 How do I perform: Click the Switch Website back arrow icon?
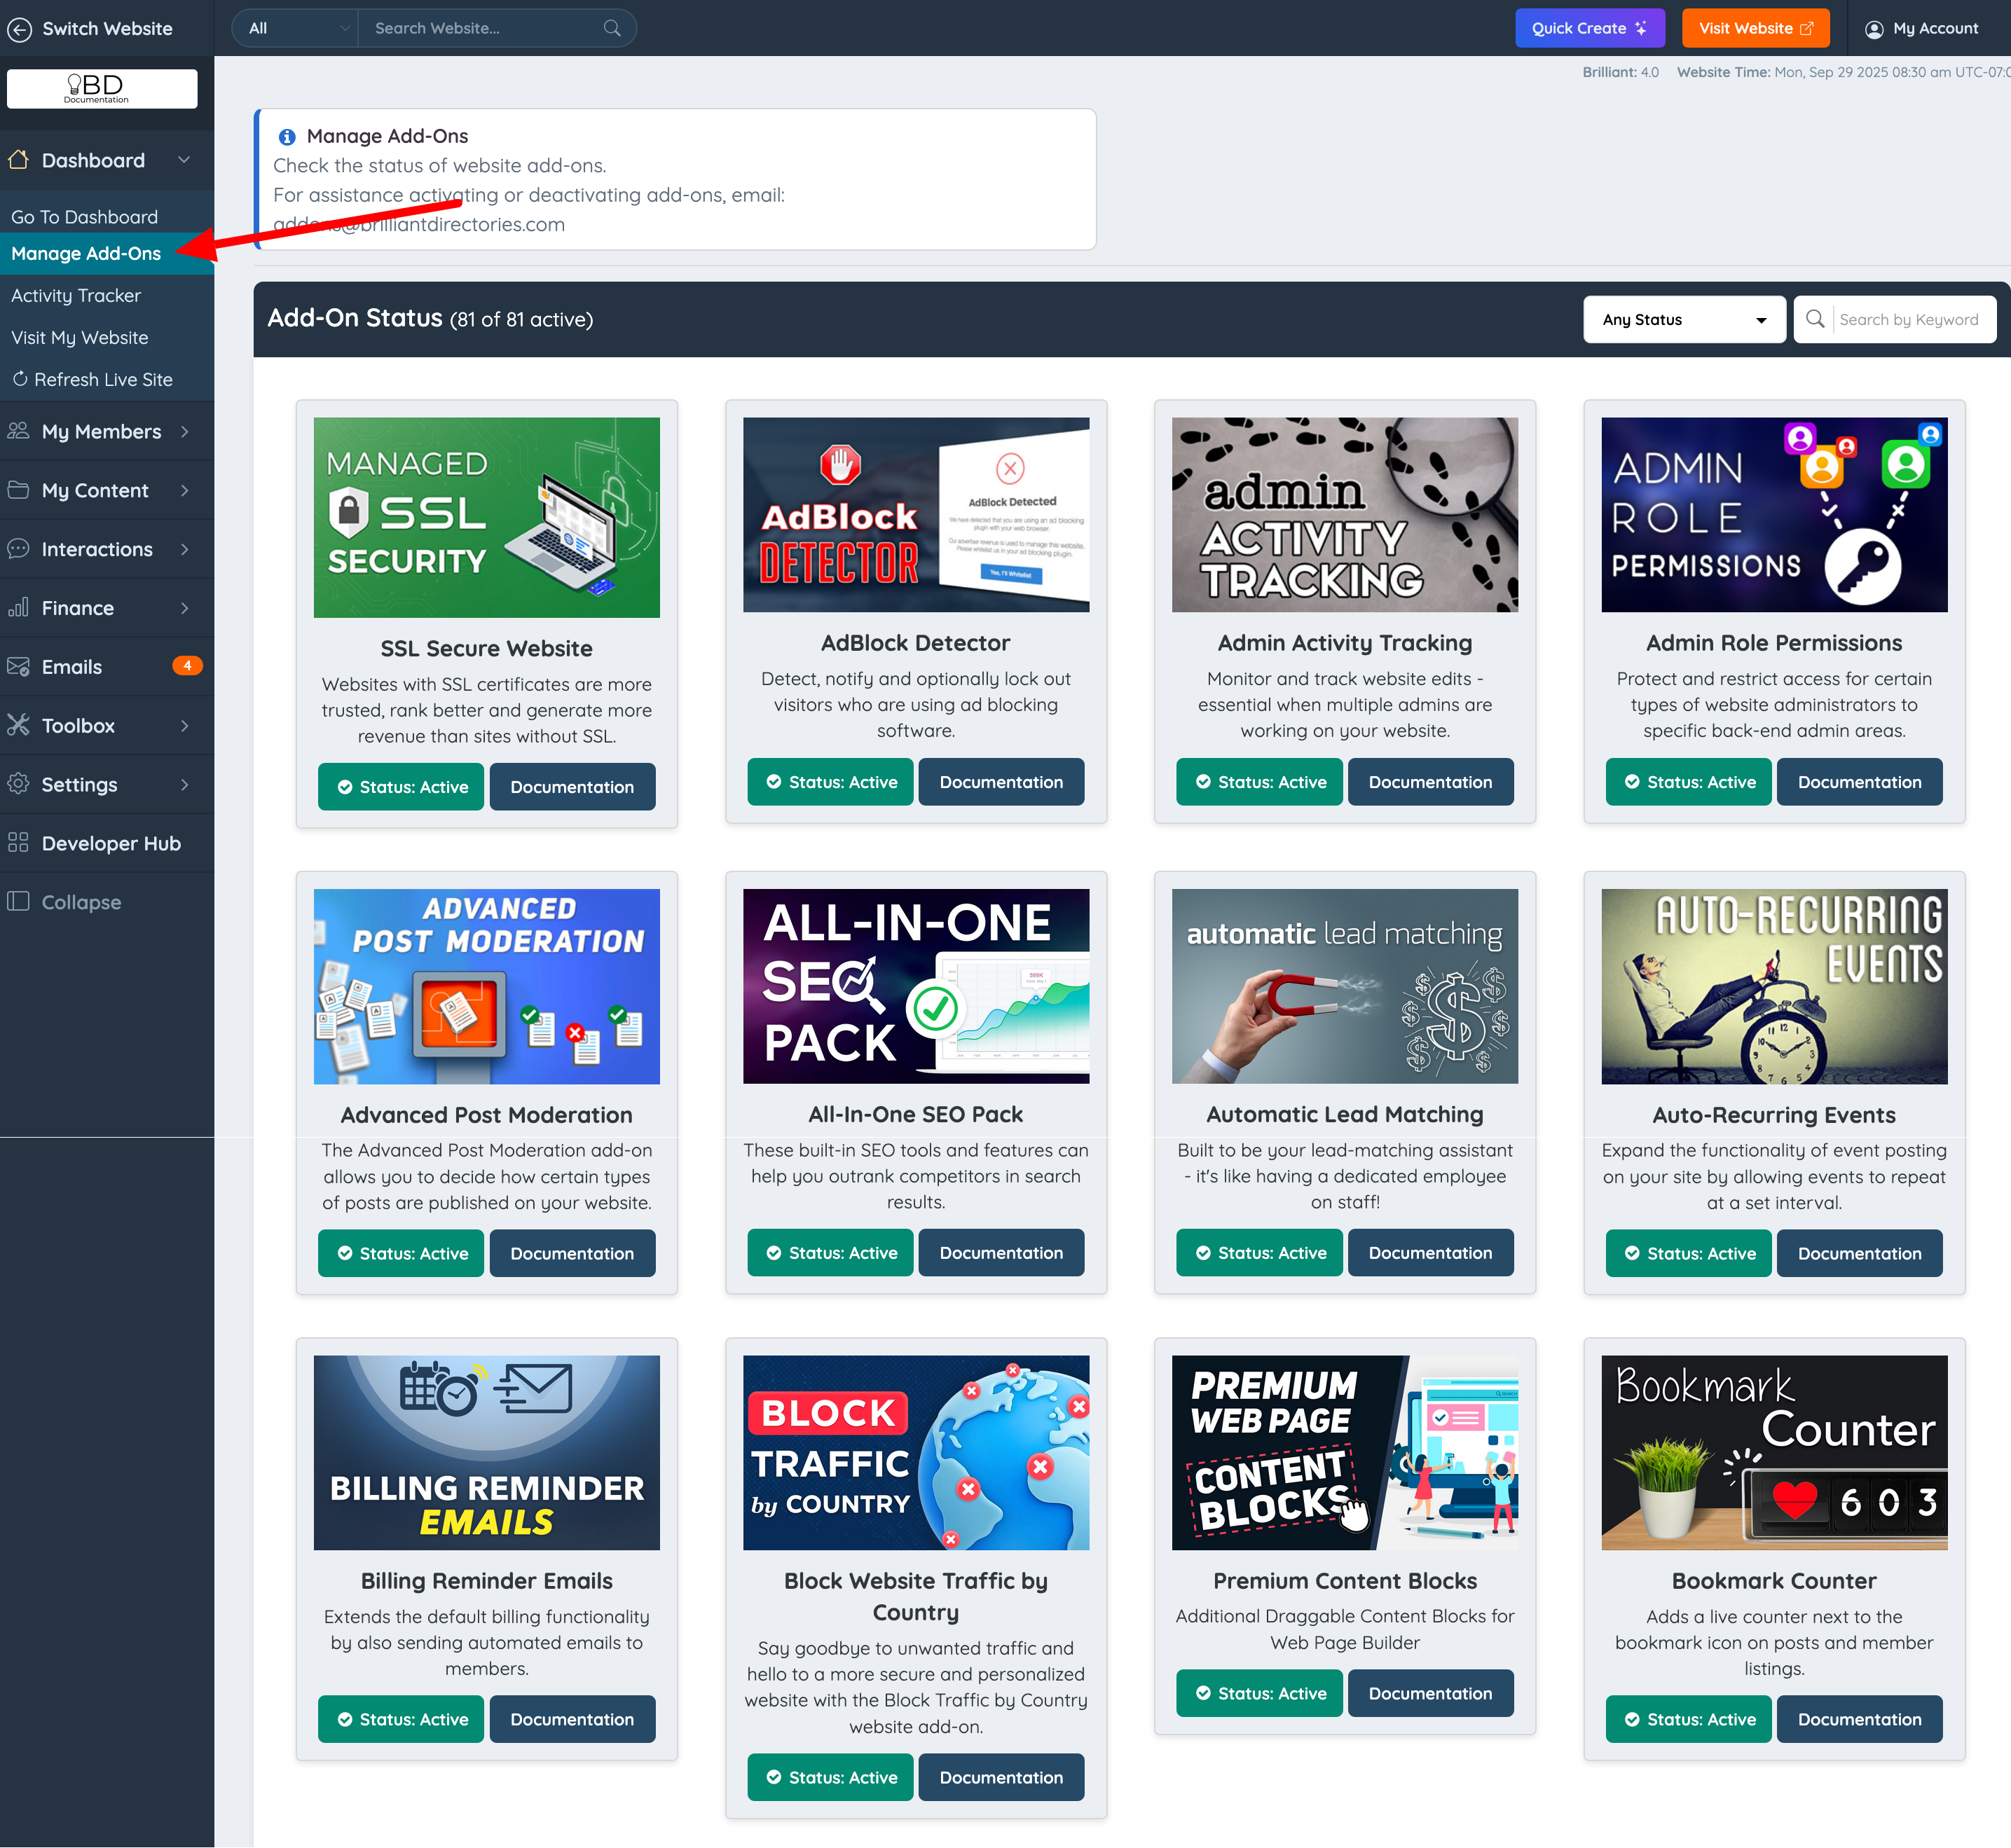pos(20,29)
